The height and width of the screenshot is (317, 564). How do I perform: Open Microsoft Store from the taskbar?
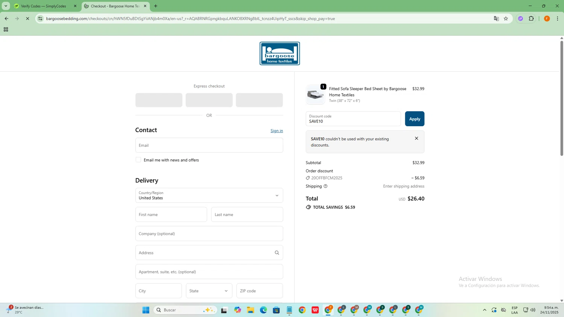coord(276,310)
